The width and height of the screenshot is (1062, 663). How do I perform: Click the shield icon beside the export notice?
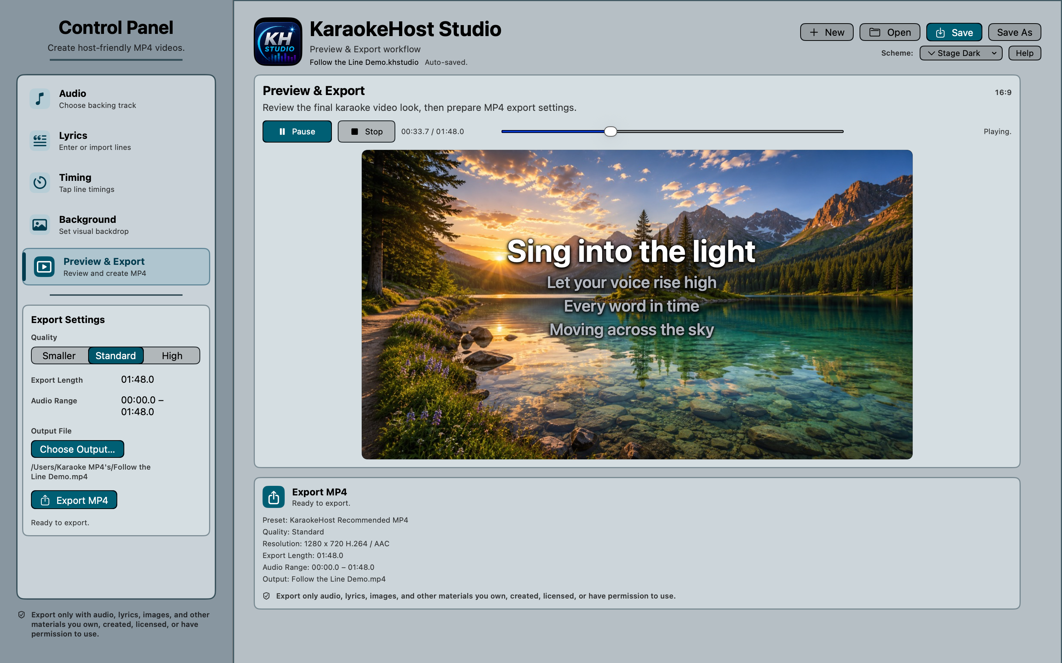(x=266, y=596)
